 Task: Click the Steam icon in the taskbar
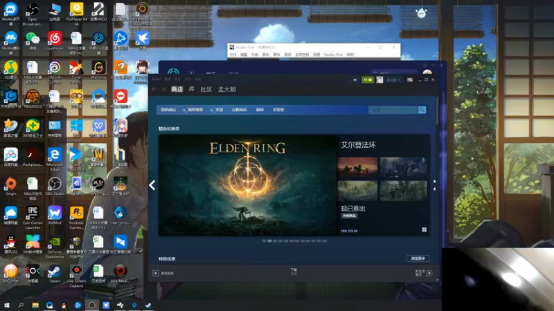coord(148,305)
